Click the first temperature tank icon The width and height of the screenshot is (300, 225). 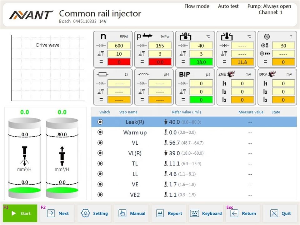tap(185, 36)
